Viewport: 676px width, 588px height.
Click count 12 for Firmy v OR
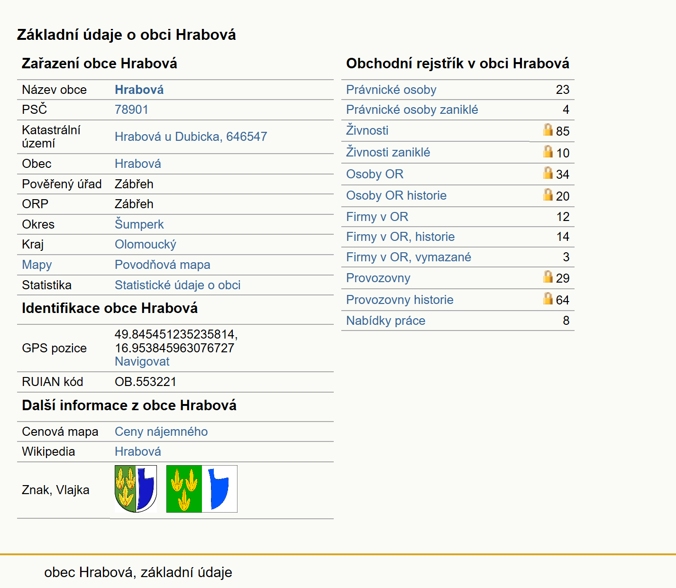(563, 217)
